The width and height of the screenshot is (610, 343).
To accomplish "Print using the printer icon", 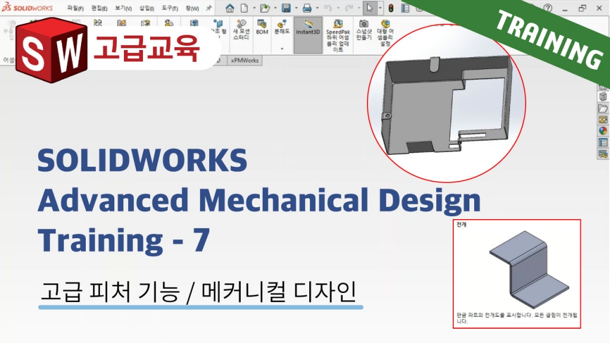I will coord(307,8).
